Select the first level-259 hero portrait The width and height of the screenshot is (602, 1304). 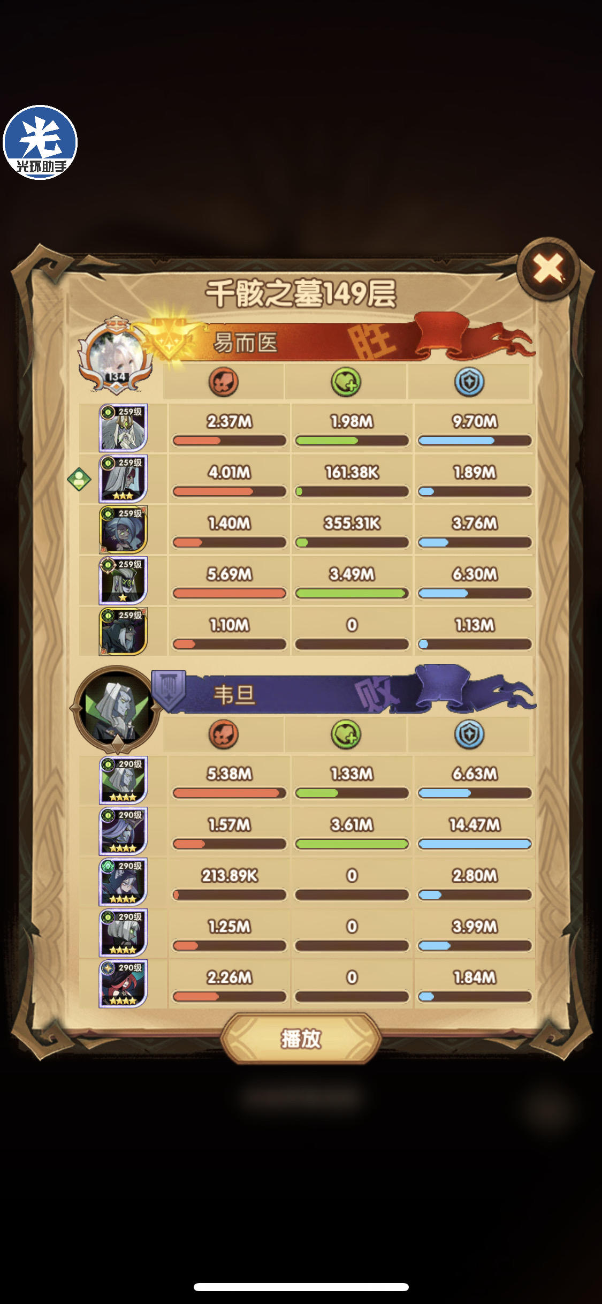click(123, 428)
